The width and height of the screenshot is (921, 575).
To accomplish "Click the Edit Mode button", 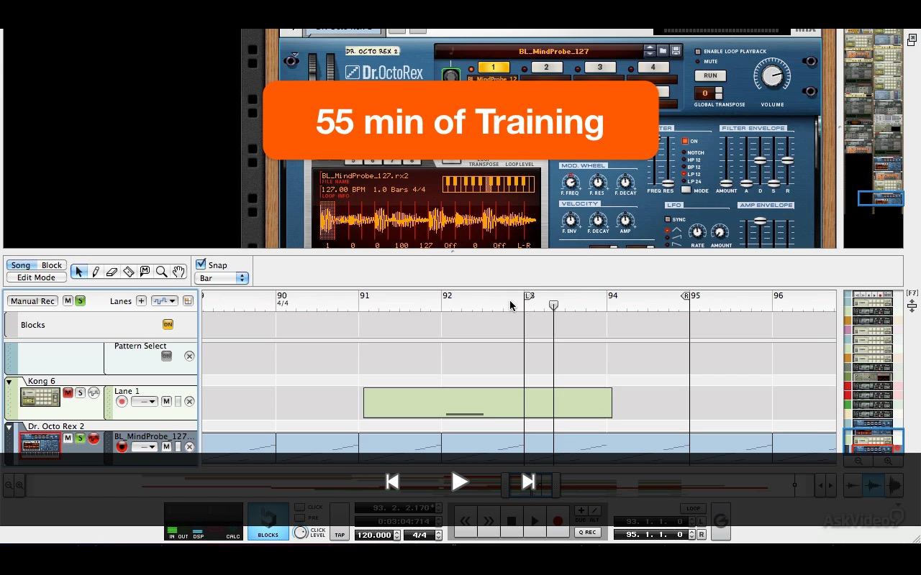I will (x=36, y=277).
